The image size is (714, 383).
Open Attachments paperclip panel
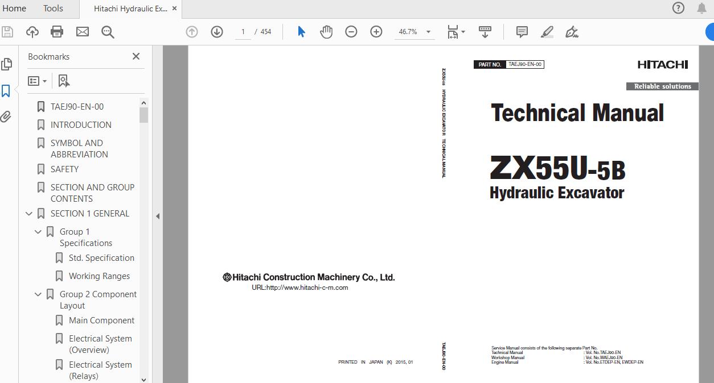point(6,117)
